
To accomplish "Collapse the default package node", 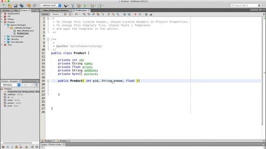I will pyautogui.click(x=8, y=28).
